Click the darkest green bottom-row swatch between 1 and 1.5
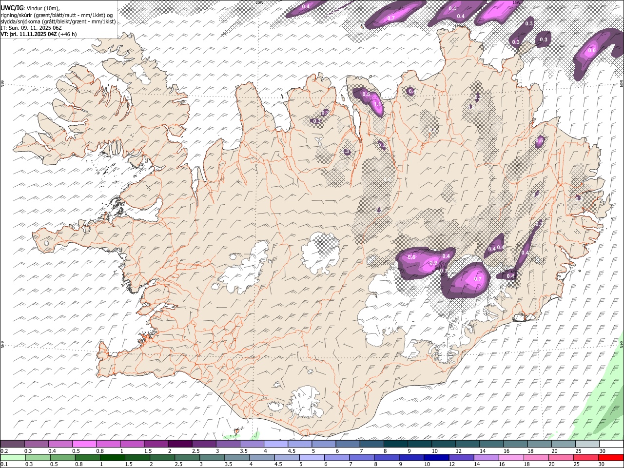This screenshot has height=468, width=624. (112, 457)
